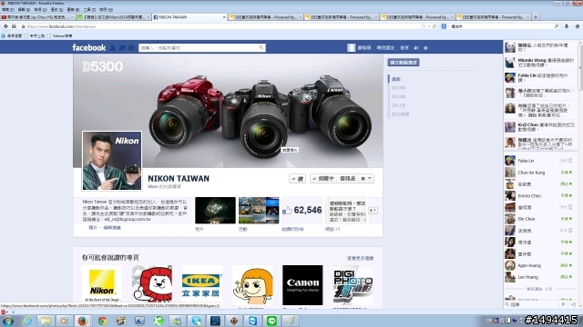Screen dimensions: 583x327
Task: Open LINE app from the taskbar
Action: [271, 321]
